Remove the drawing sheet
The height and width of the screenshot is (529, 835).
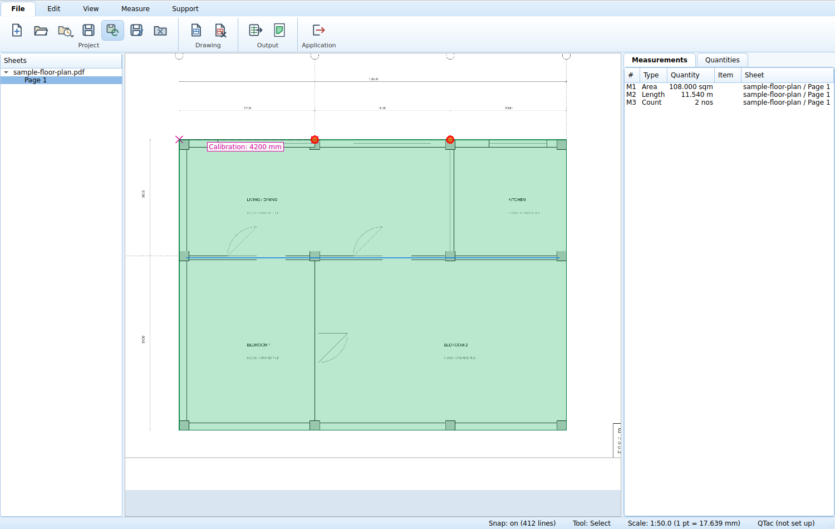220,30
